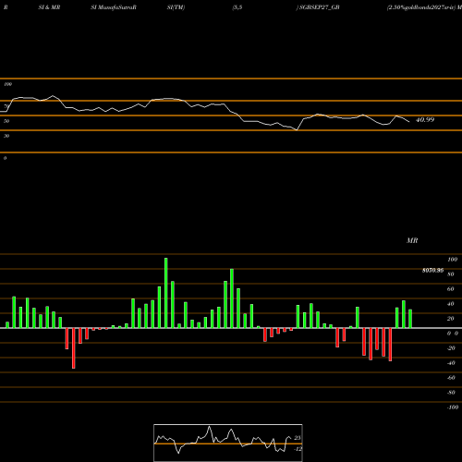Click the '80' label on MR axis
This screenshot has height=462, width=462.
[x=451, y=274]
